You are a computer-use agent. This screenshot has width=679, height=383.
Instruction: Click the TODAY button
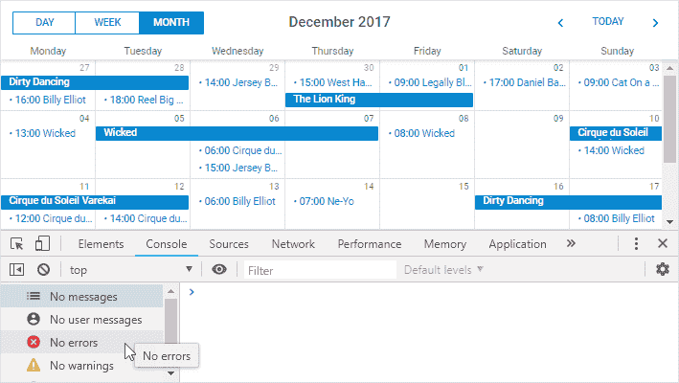608,22
